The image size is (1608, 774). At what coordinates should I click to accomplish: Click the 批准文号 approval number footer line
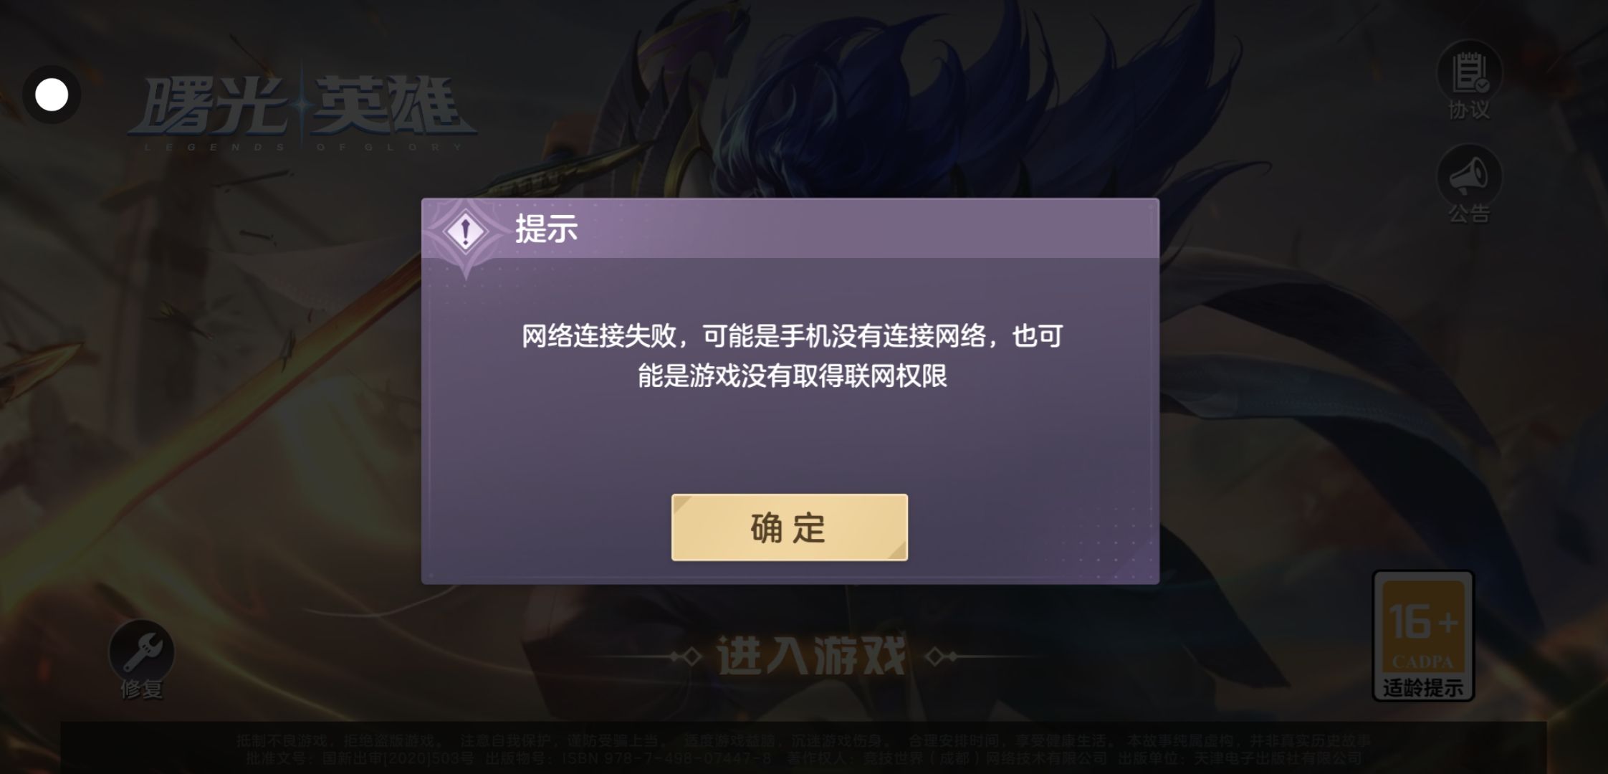(x=804, y=758)
